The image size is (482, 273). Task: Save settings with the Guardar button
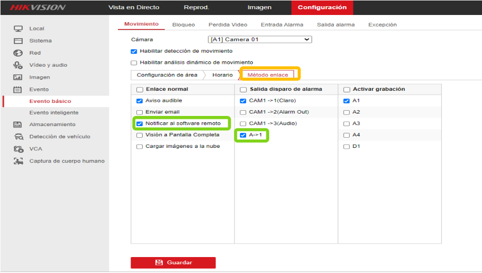point(173,262)
